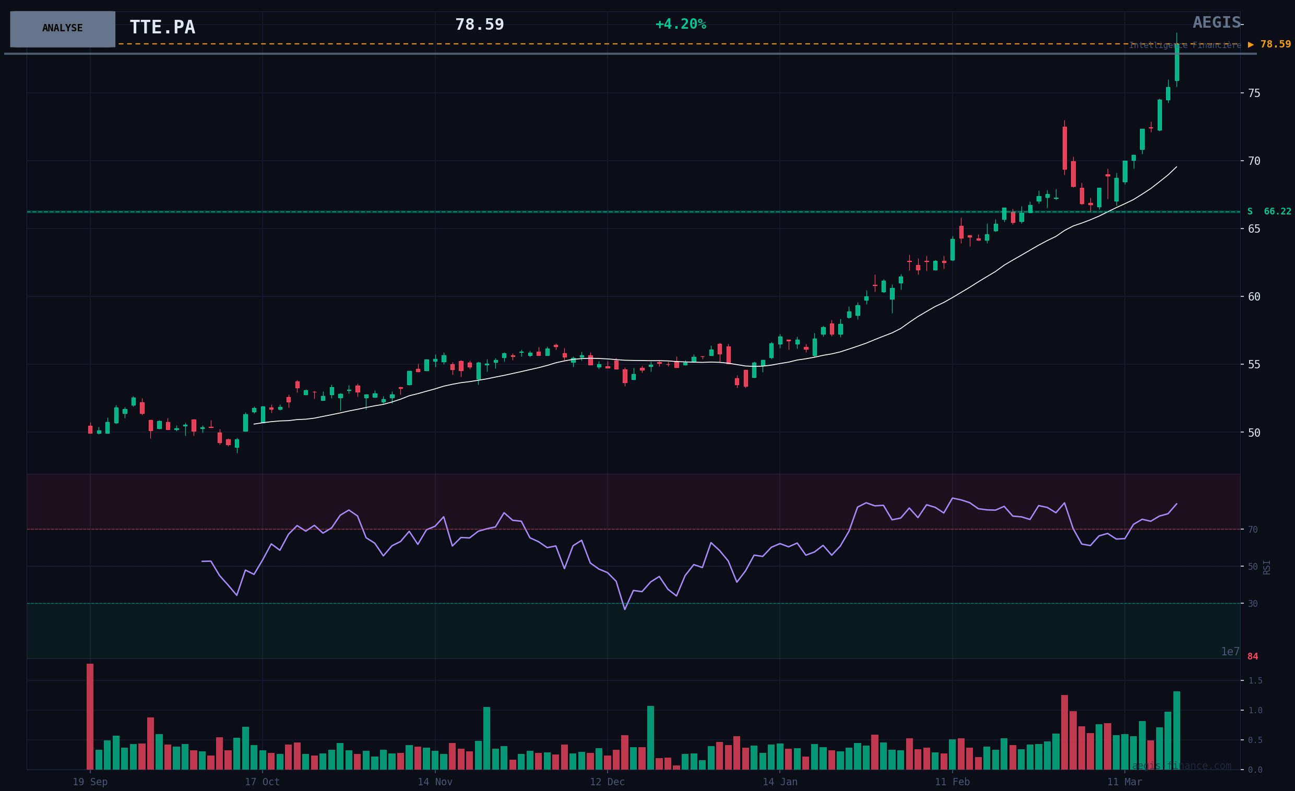Click the vertical RSI axis title

(1267, 567)
